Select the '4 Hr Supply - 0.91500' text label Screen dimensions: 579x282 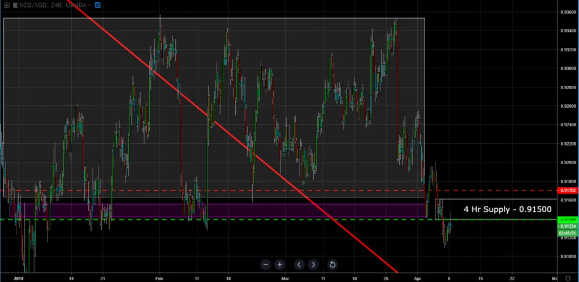(507, 209)
